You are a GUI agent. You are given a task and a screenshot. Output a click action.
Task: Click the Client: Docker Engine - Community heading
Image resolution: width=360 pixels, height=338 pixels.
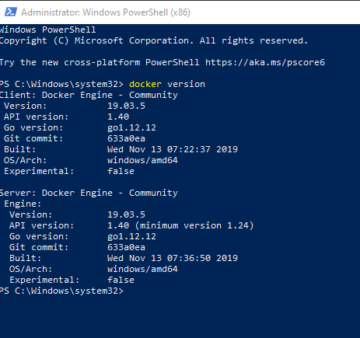point(89,95)
